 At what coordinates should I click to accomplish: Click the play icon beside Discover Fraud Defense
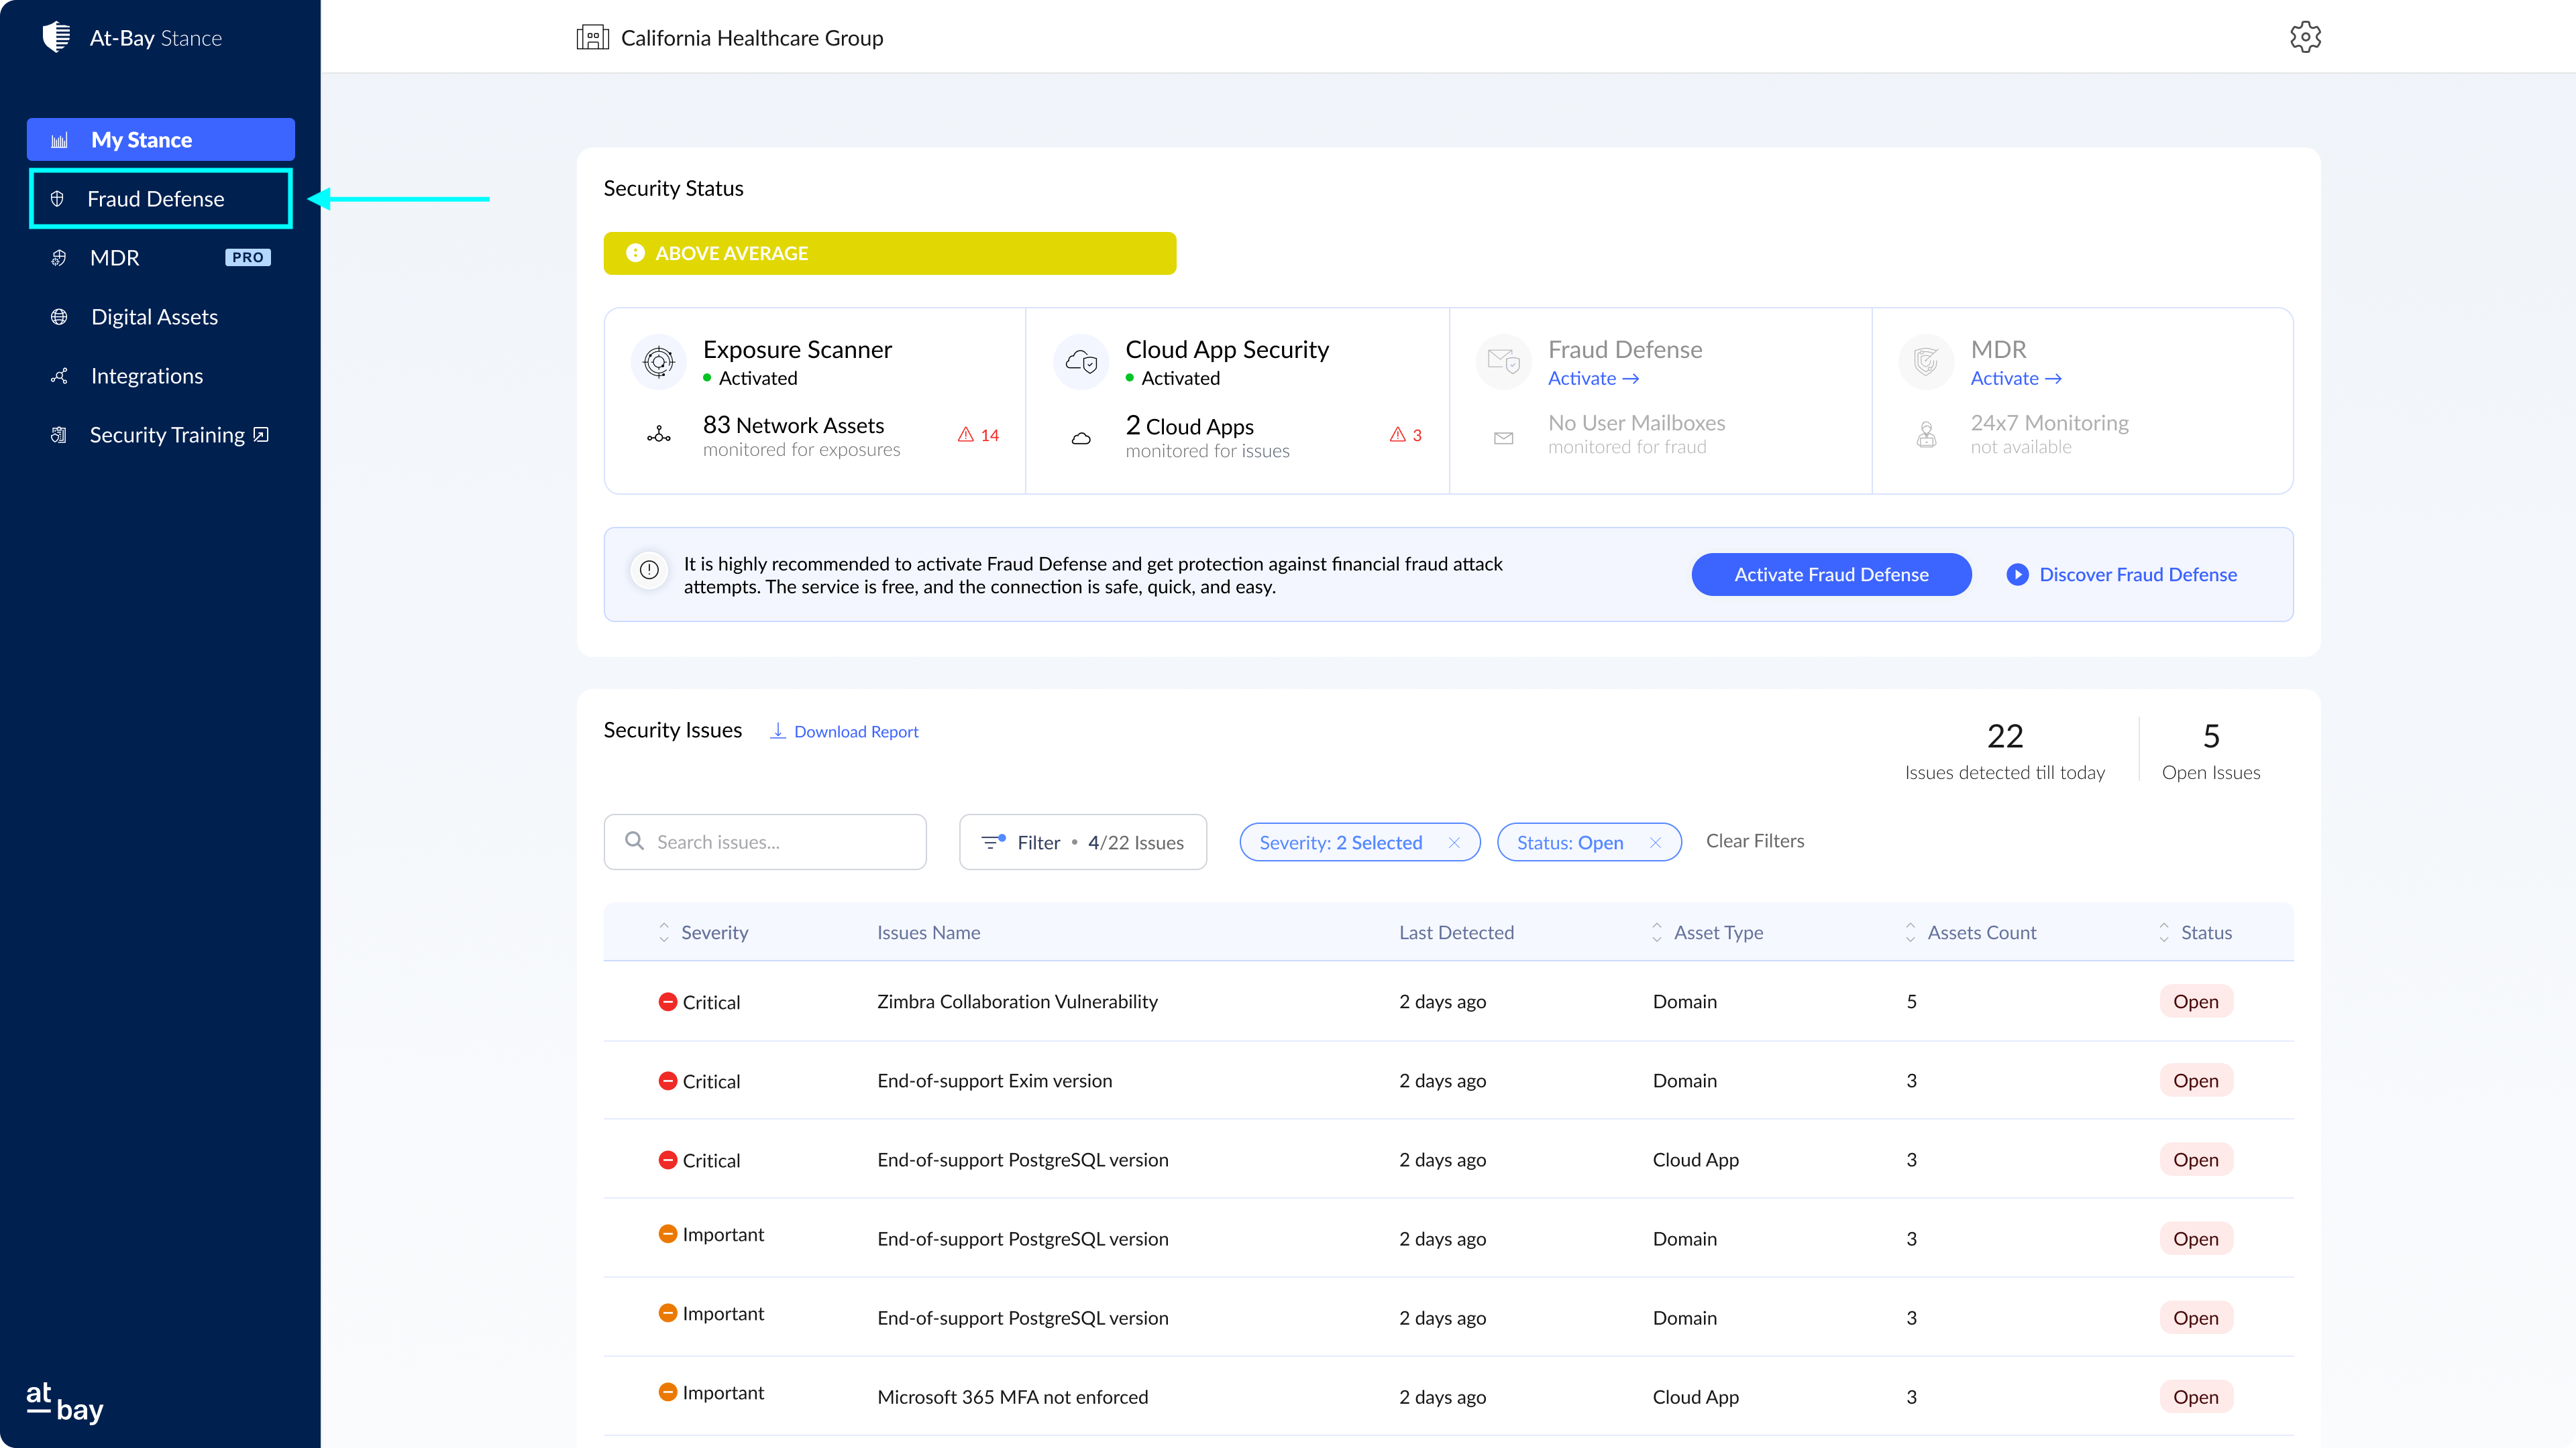pyautogui.click(x=2017, y=575)
